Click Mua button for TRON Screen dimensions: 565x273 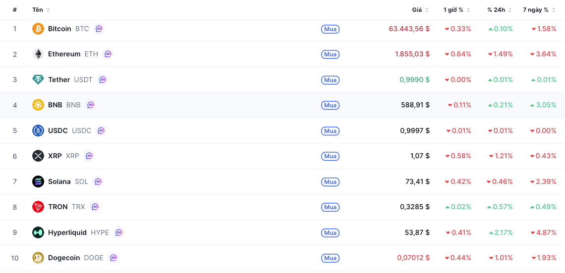click(x=330, y=207)
